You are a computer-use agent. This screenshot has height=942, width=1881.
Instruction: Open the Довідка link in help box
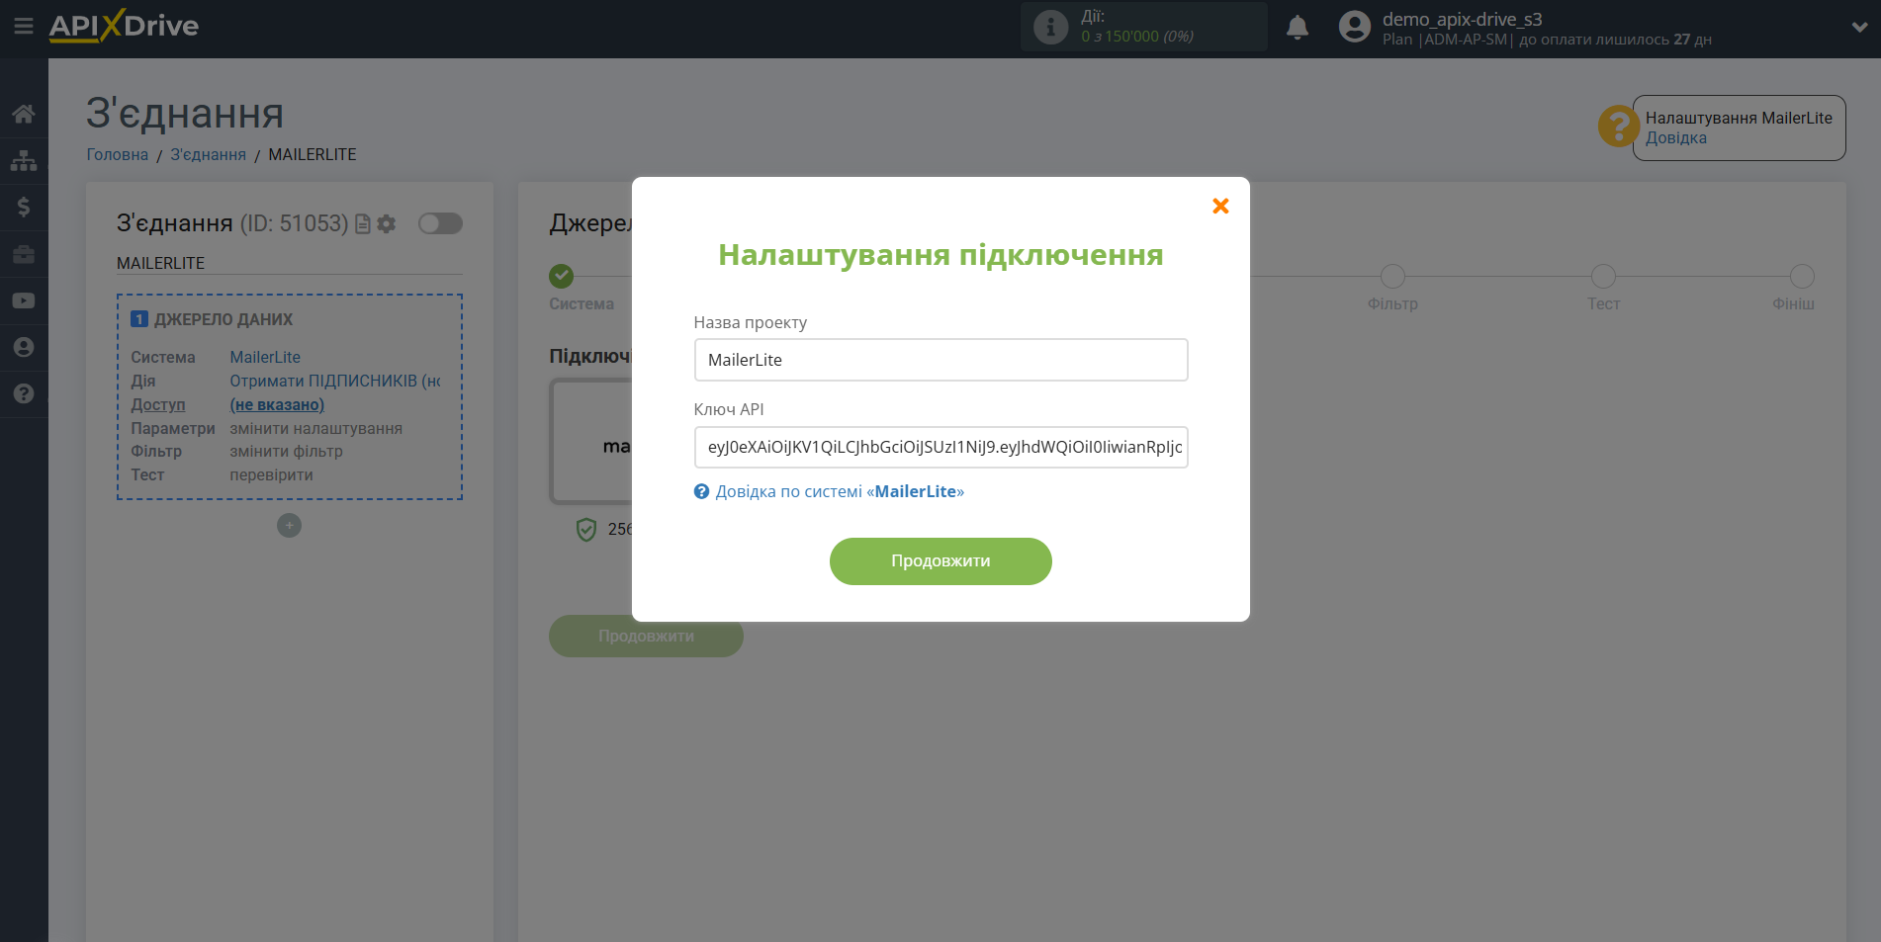tap(1675, 138)
